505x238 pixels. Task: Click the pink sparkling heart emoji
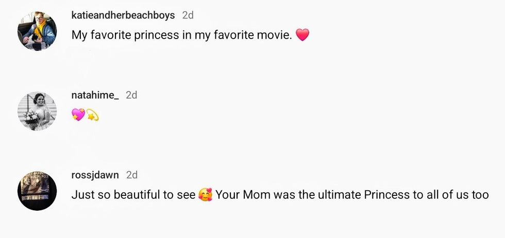tap(78, 116)
